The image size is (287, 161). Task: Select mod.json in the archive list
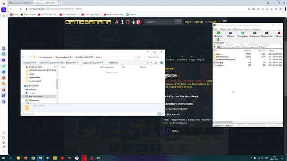point(219,65)
